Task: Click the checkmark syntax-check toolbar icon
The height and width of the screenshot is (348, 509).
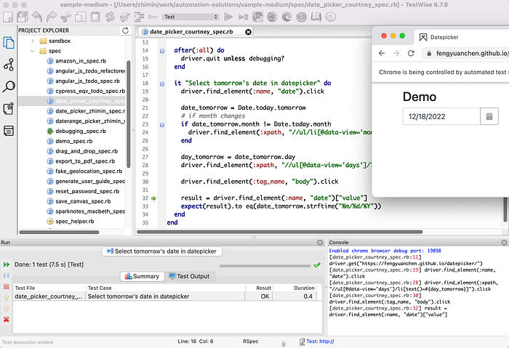Action: click(124, 17)
